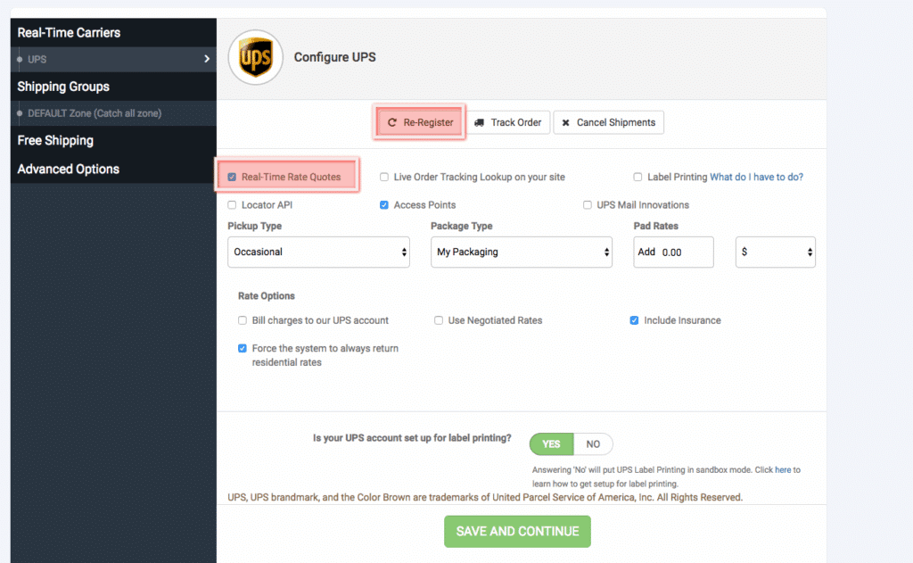Open Free Shipping sidebar section
The height and width of the screenshot is (563, 913).
point(55,140)
